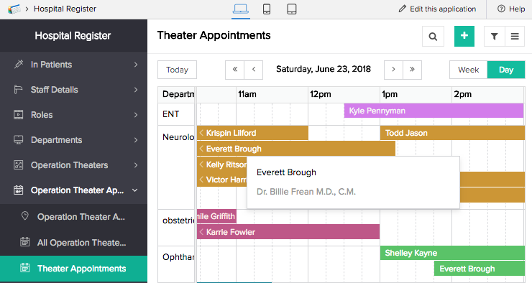
Task: Open Victor Harr appointment
Action: click(222, 180)
